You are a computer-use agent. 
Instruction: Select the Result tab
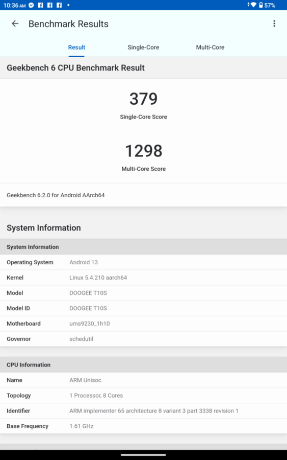click(x=76, y=47)
